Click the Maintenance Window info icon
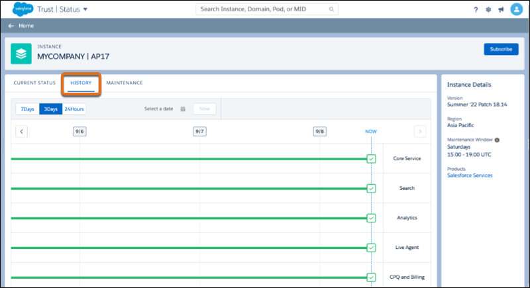 [497, 140]
